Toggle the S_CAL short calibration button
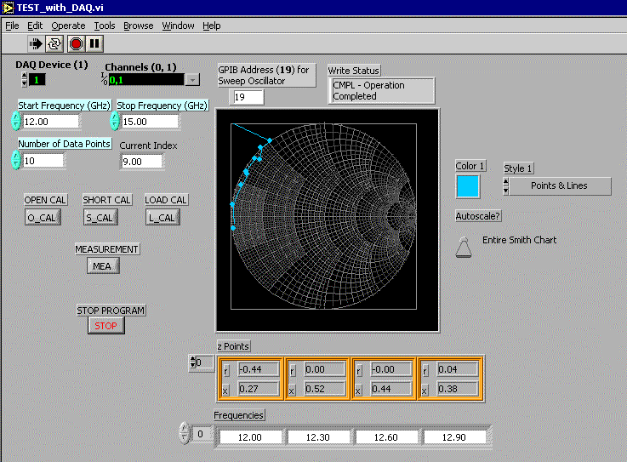Image resolution: width=627 pixels, height=462 pixels. 100,217
